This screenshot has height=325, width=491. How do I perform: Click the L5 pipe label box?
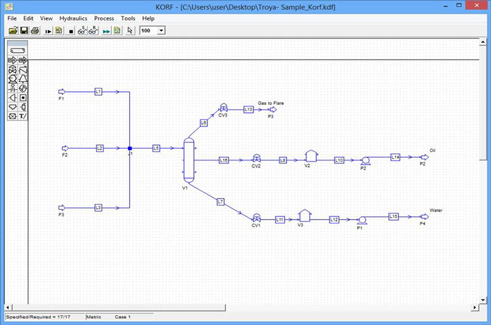coord(156,148)
